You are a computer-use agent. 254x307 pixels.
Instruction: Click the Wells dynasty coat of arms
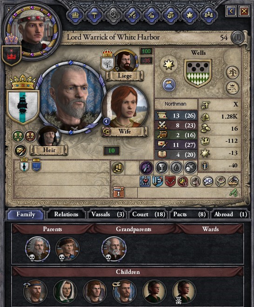pos(198,73)
